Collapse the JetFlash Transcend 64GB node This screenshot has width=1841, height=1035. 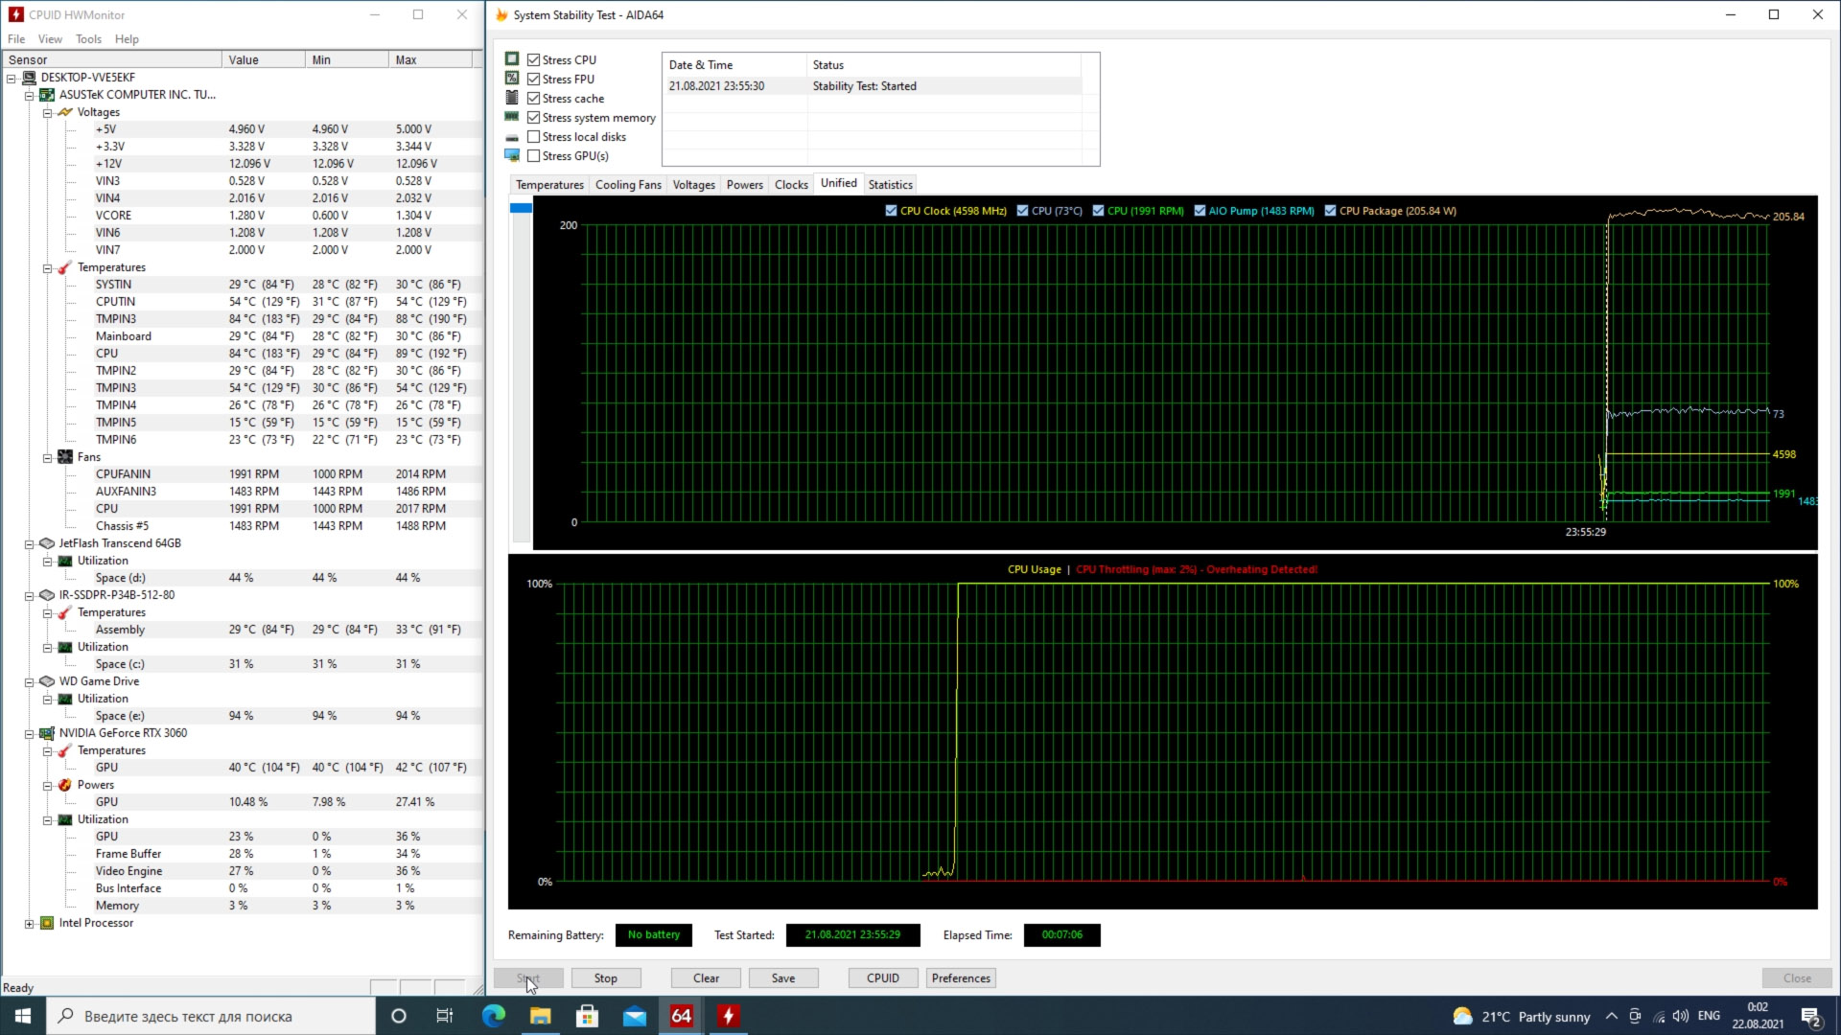pos(30,544)
